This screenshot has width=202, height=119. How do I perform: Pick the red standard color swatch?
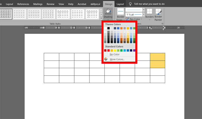tap(109, 50)
